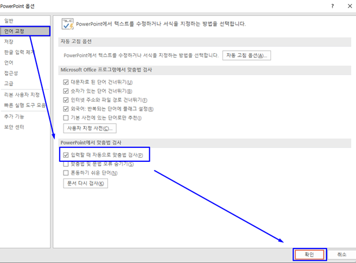Go to 한글 입력 체계 category
Viewport: 356px width, 263px height.
pyautogui.click(x=19, y=52)
